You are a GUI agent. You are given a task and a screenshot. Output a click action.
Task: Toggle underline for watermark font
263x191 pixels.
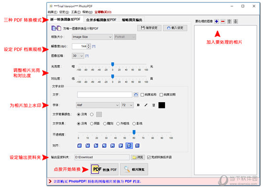pyautogui.click(x=153, y=105)
